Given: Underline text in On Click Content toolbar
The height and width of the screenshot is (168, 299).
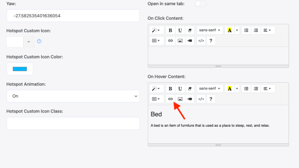Looking at the screenshot, I should pyautogui.click(x=180, y=30).
